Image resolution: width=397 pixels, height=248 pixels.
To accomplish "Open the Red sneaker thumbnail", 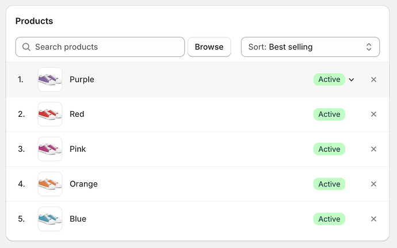I will pos(50,115).
